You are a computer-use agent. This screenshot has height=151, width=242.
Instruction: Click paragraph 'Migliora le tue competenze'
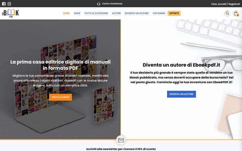coord(61,81)
